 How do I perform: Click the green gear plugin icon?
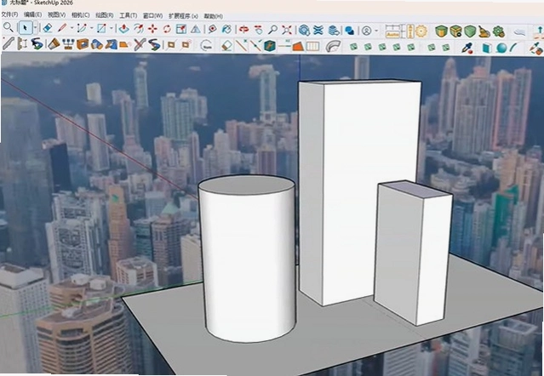(x=499, y=31)
